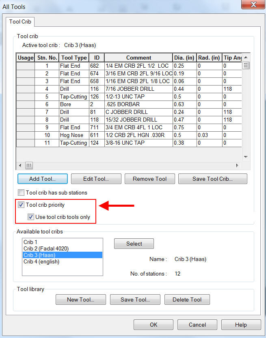This screenshot has width=266, height=338.
Task: Select row 1/4 EM CRB 2FL 1/2 LOC
Action: (129, 66)
